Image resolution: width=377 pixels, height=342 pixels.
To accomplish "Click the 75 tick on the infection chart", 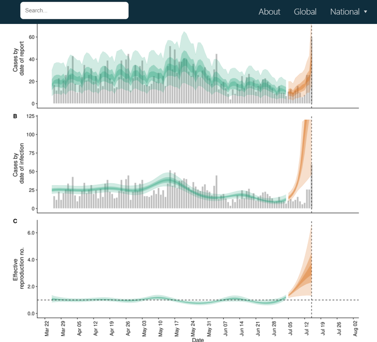I will [32, 153].
